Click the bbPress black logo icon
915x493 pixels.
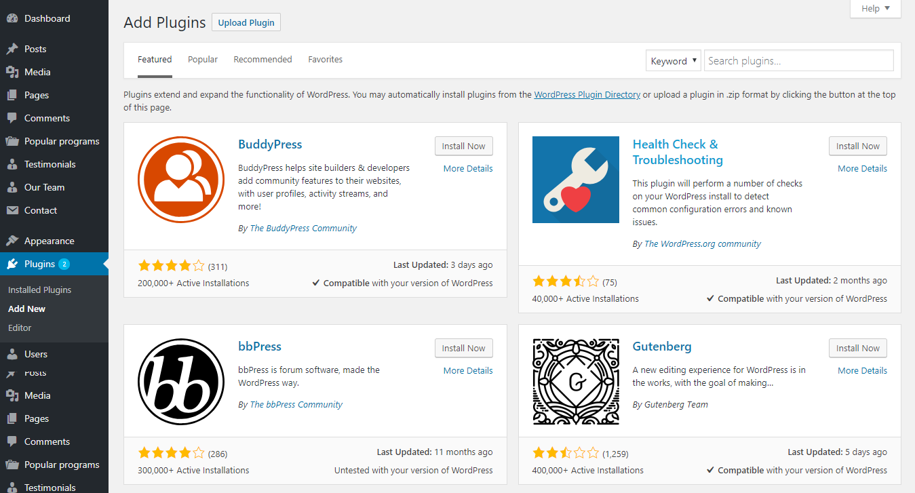point(181,381)
